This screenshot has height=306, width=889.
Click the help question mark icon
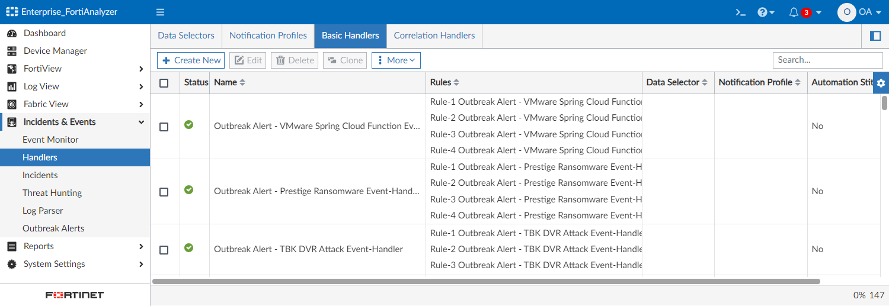click(763, 12)
